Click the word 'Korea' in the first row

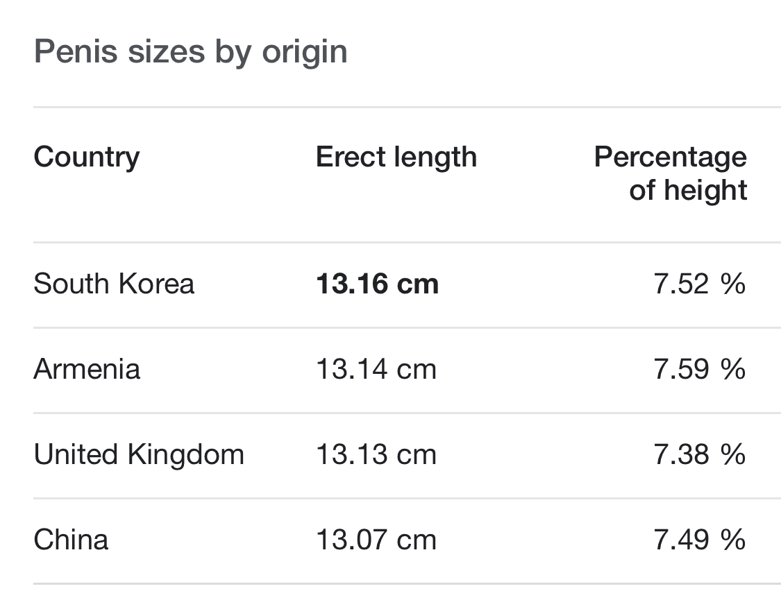[x=156, y=284]
